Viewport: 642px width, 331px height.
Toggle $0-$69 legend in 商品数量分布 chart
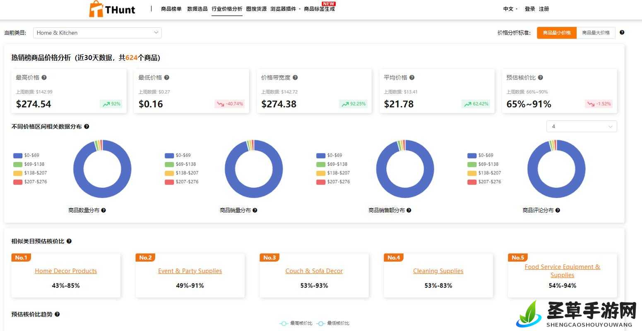pos(26,156)
